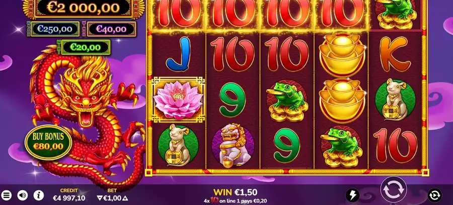Enable the autoplay icon
Image resolution: width=453 pixels, height=205 pixels.
coord(435,195)
